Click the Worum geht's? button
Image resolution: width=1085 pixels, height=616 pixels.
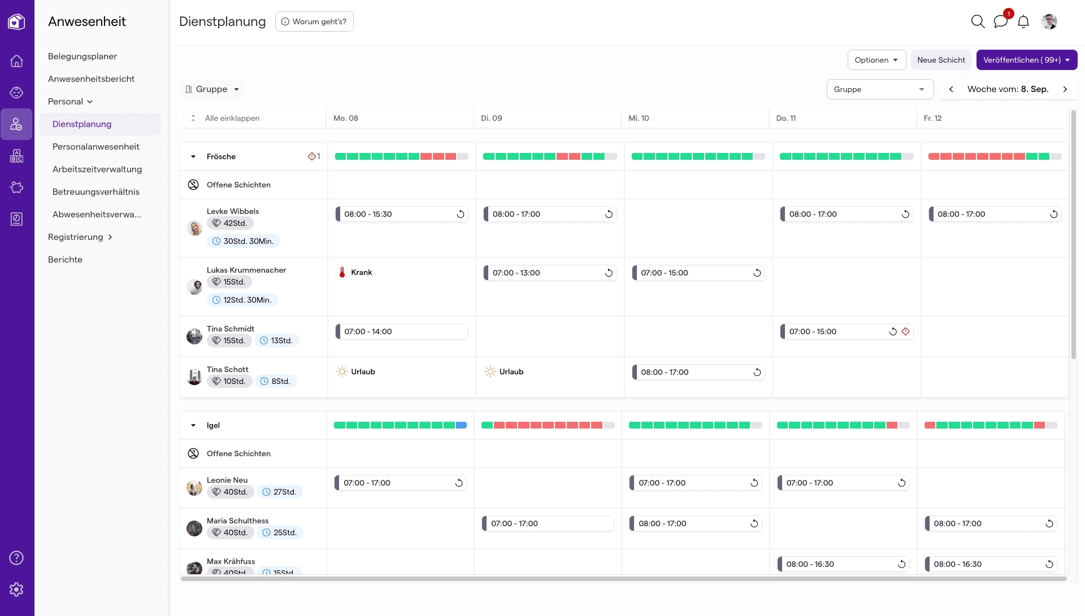314,21
